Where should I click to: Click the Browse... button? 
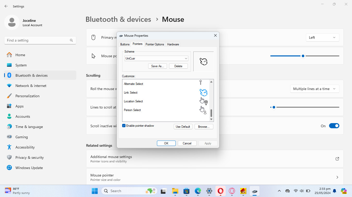click(204, 127)
